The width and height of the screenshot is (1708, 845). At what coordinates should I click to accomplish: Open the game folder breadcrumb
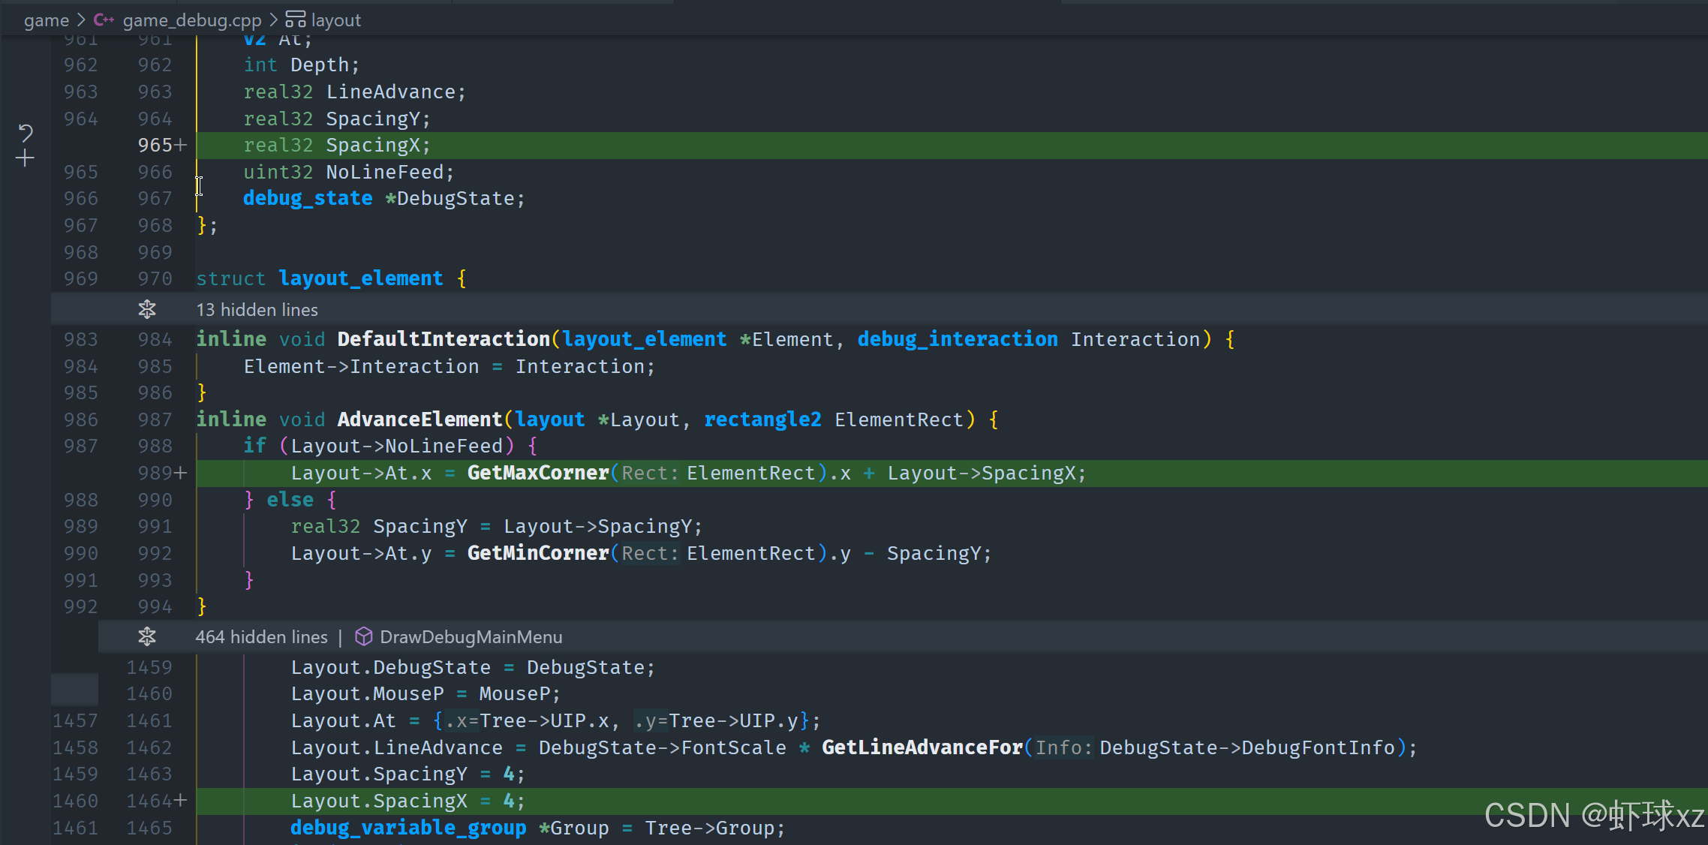pos(46,20)
